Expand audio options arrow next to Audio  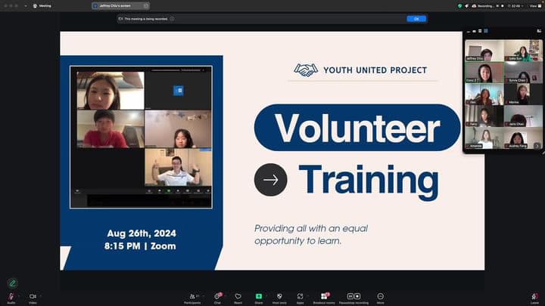point(19,295)
